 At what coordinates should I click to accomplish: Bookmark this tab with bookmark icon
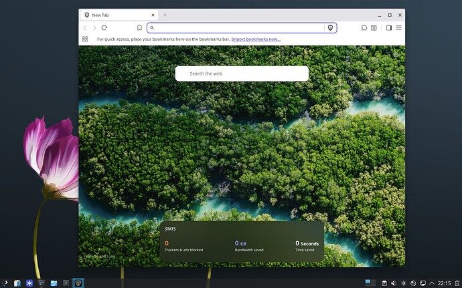(139, 27)
